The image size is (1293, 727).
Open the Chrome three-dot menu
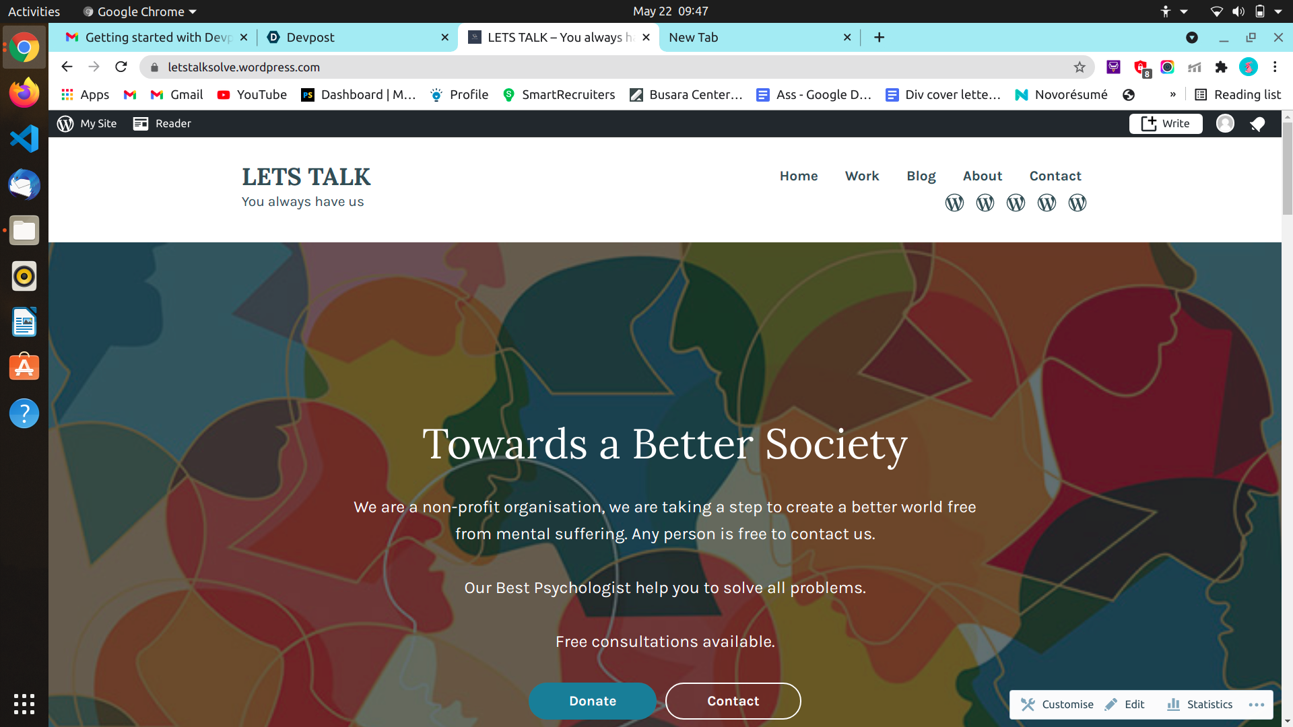[x=1275, y=67]
